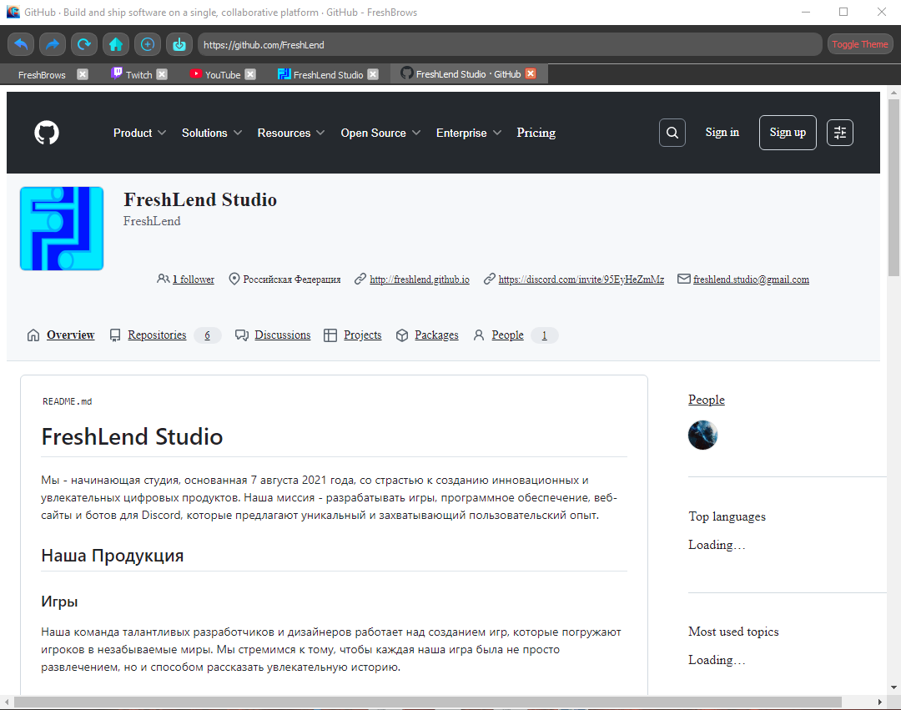Viewport: 901px width, 710px height.
Task: Click the vertical scrollbar thumb
Action: coord(893,188)
